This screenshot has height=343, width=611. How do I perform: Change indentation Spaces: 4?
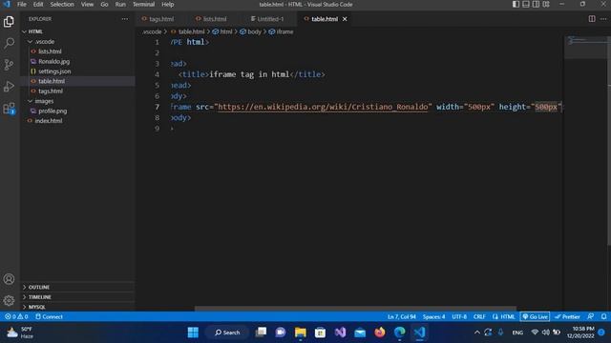point(433,316)
